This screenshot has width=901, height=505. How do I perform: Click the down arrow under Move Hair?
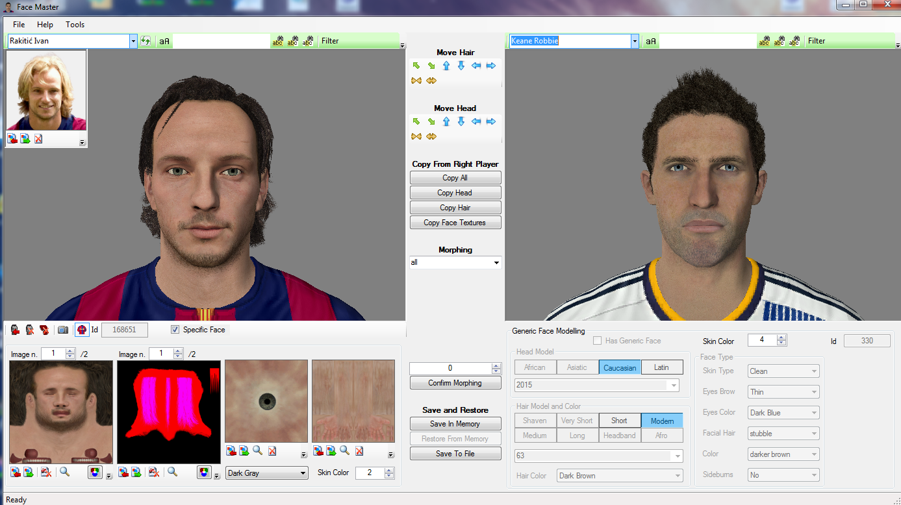tap(461, 66)
